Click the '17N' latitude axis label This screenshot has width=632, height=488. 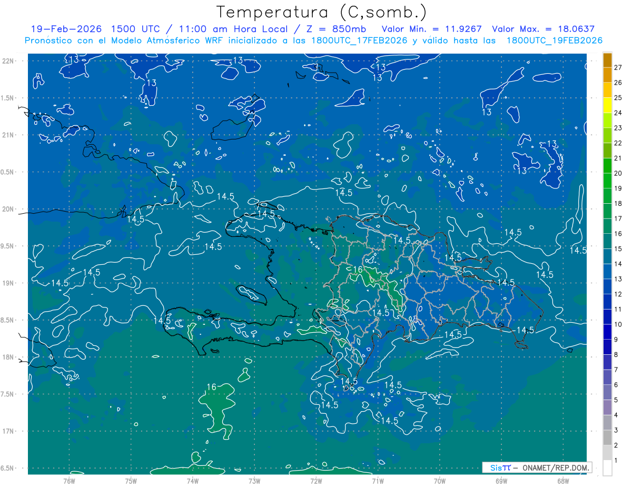coord(8,431)
